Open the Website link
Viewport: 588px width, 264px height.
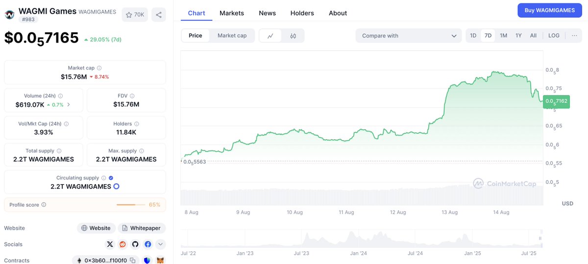(x=96, y=228)
